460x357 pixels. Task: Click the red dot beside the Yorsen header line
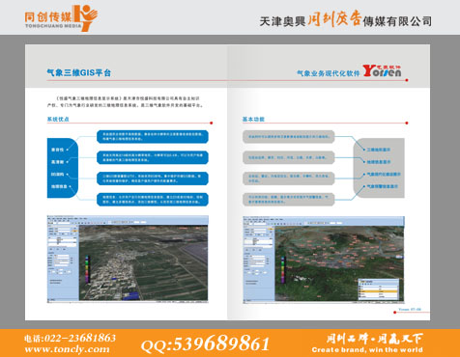point(407,80)
